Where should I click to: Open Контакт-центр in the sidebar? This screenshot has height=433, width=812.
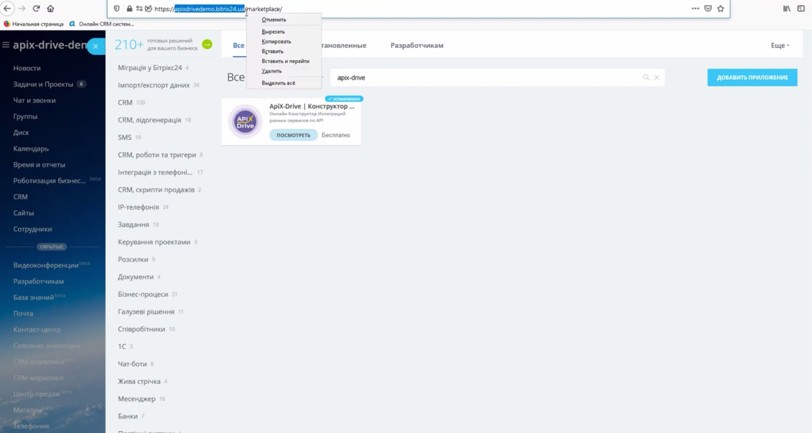coord(37,330)
